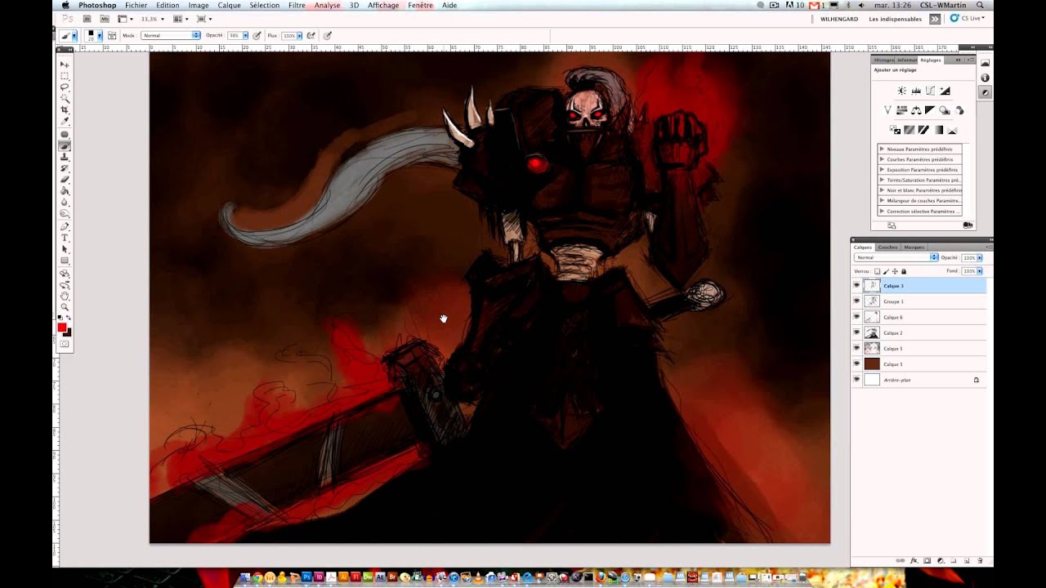Select the Rectangle shape tool
Image resolution: width=1046 pixels, height=588 pixels.
tap(65, 261)
